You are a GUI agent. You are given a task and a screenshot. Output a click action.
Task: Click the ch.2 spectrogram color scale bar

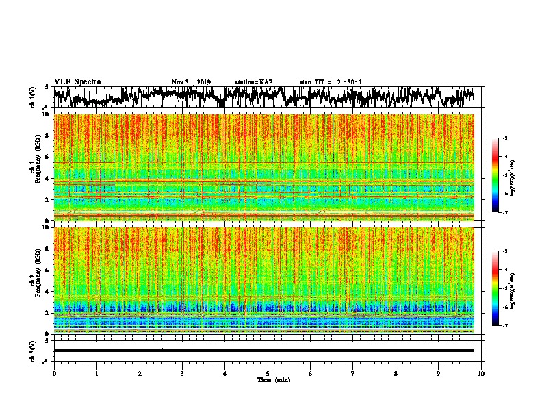[x=495, y=288]
